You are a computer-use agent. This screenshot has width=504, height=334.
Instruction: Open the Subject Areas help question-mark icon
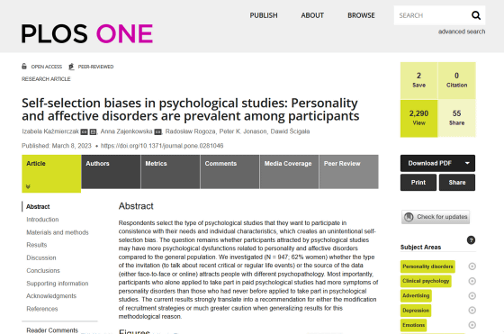[471, 240]
